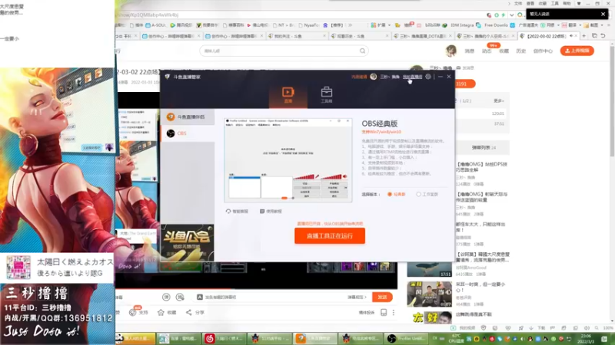Open the 工具箱 toolbox icon in Douyu assistant
The width and height of the screenshot is (615, 345).
point(326,95)
